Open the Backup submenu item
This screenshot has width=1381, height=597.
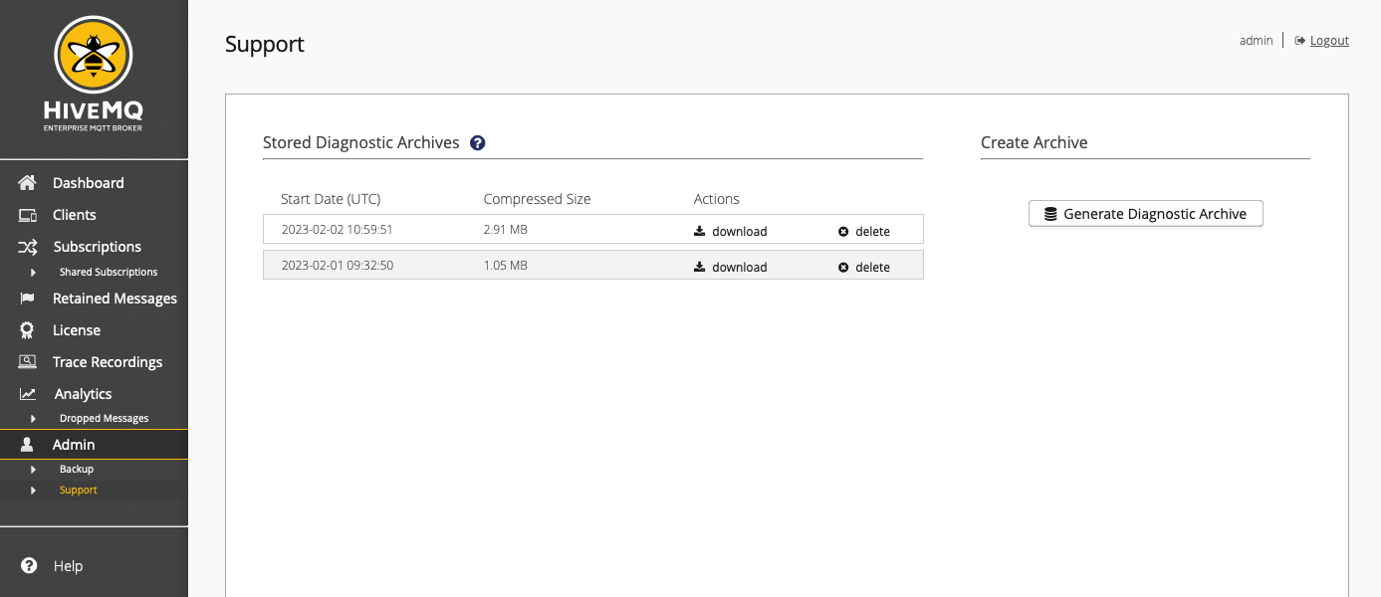pos(77,470)
